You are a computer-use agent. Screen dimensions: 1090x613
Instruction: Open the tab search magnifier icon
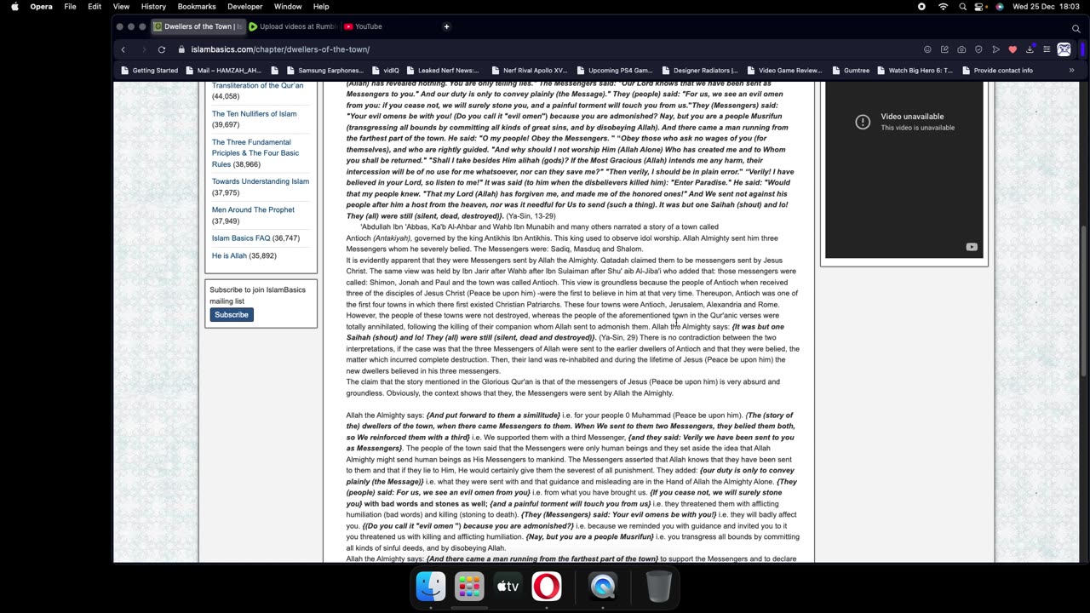click(x=1076, y=28)
